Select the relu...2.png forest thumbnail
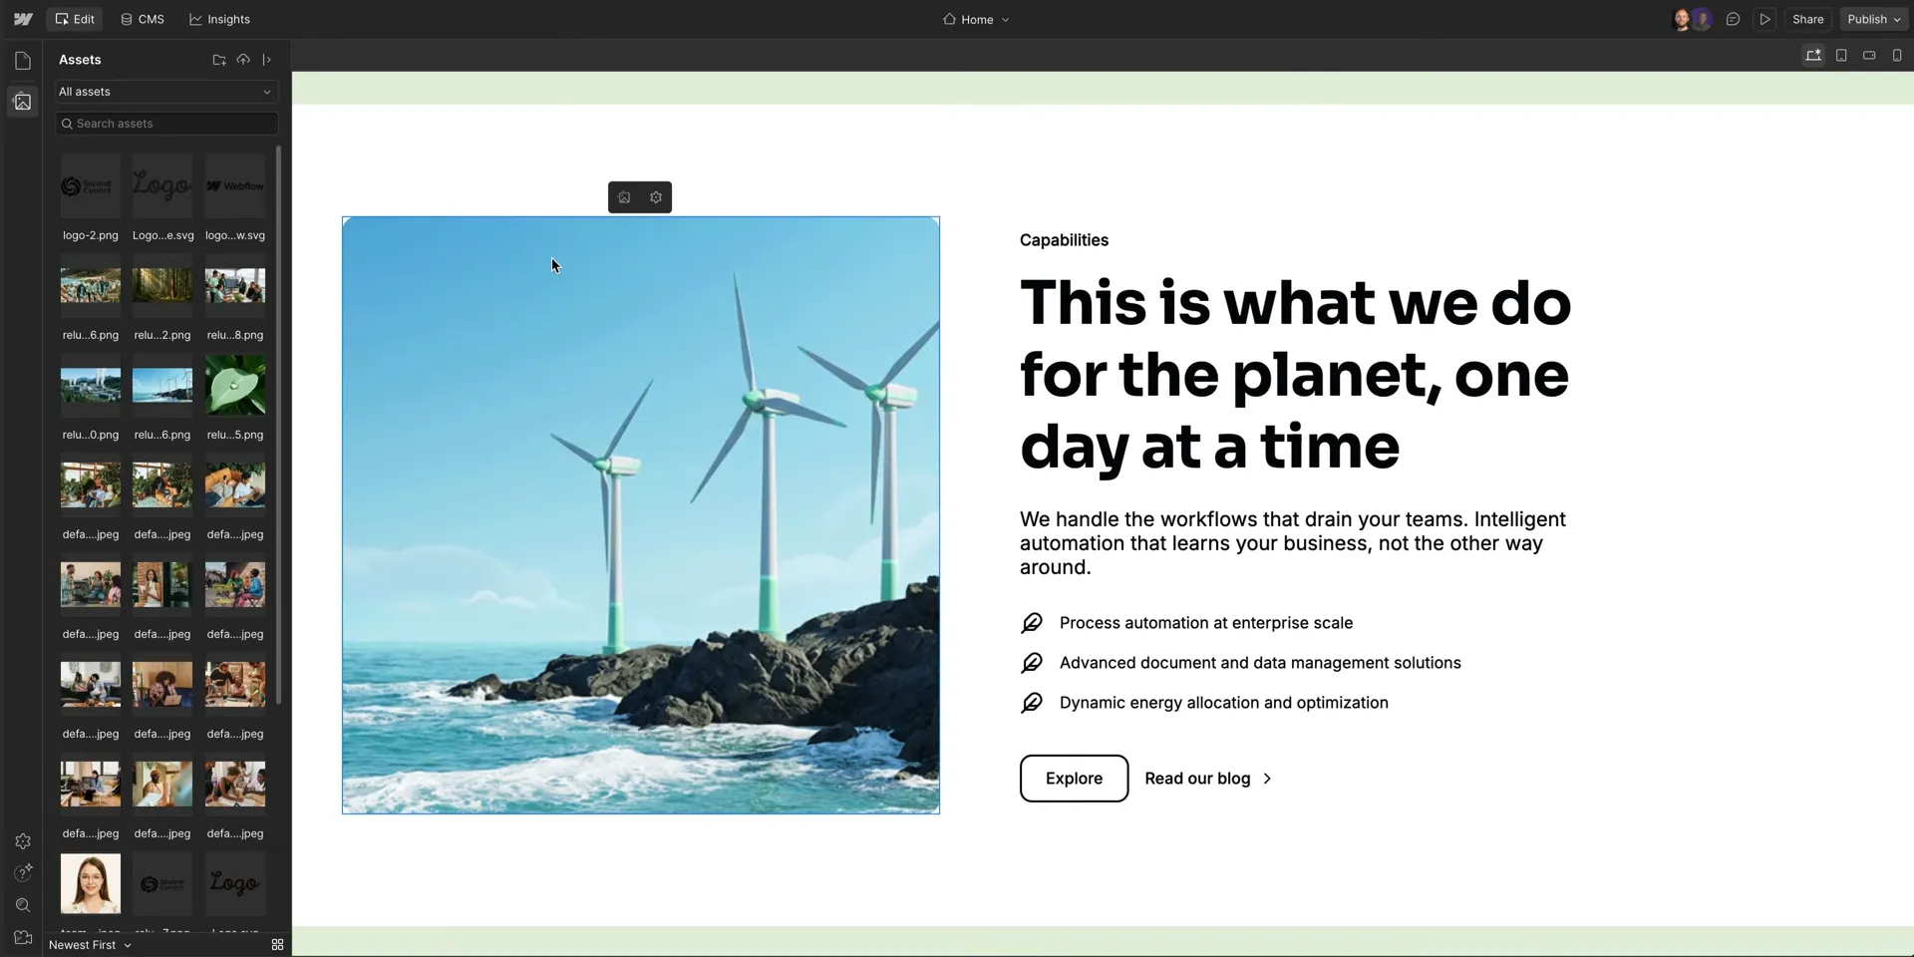 click(x=162, y=286)
